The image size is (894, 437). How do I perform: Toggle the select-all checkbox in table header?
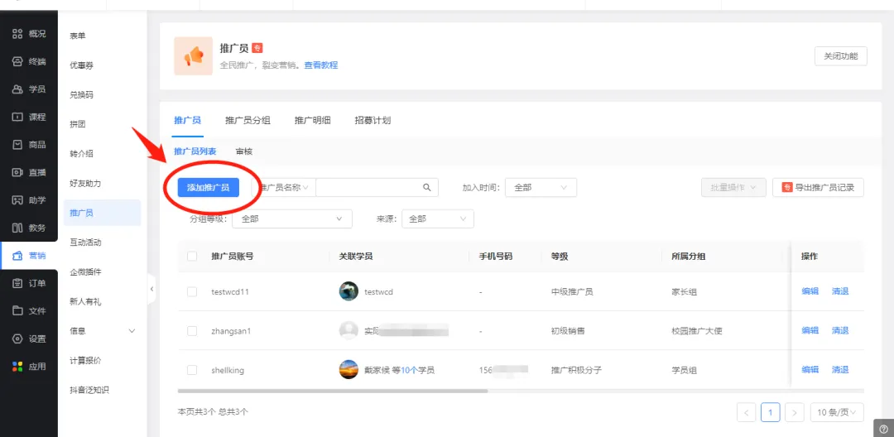192,257
